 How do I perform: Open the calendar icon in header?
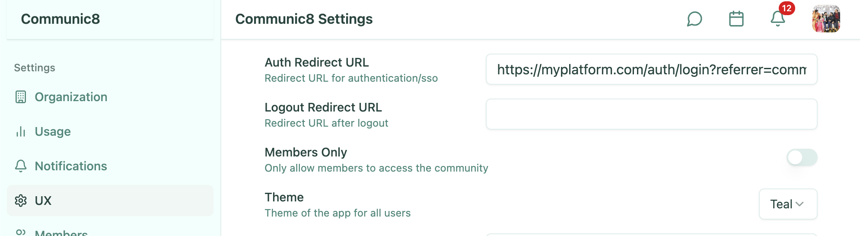click(x=736, y=19)
